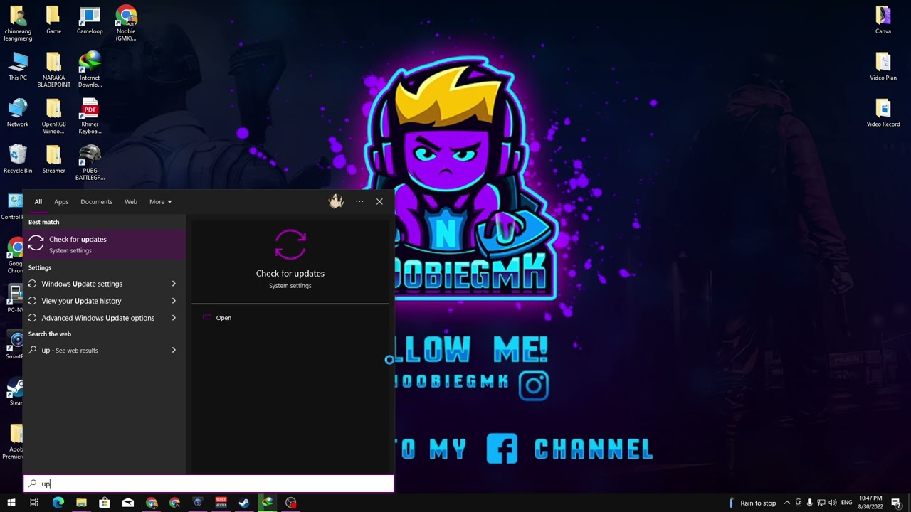The height and width of the screenshot is (512, 911).
Task: Expand Advanced Windows Update options arrow
Action: pyautogui.click(x=174, y=318)
